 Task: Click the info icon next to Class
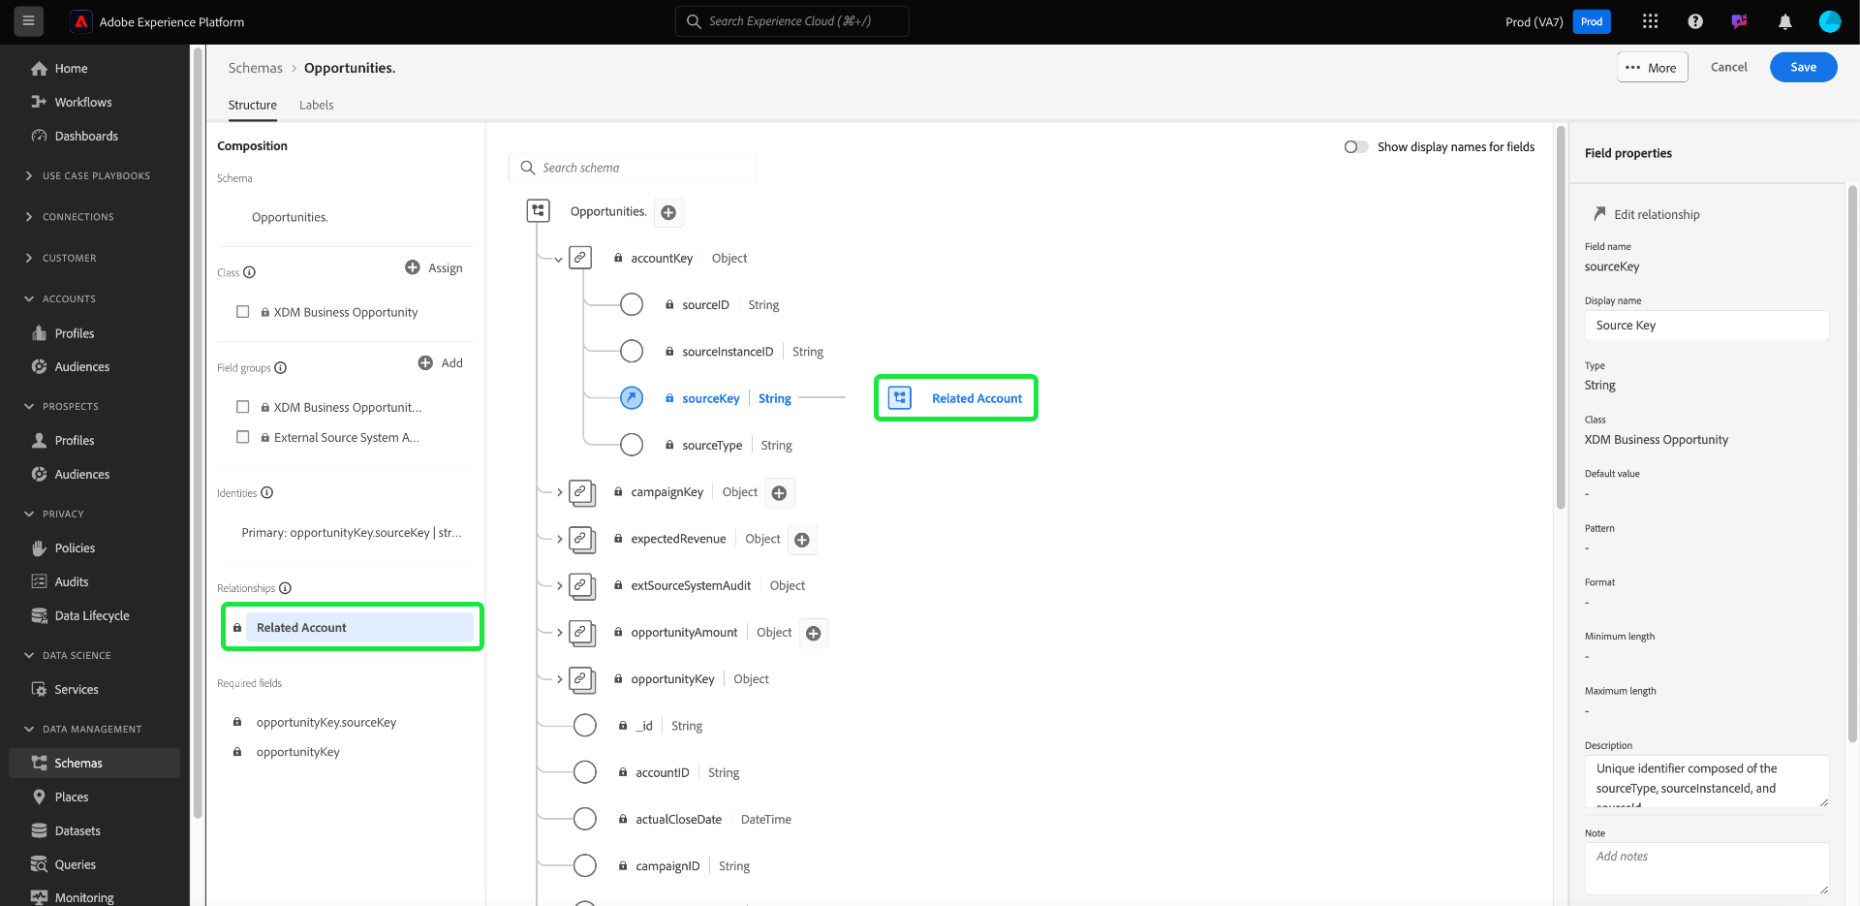tap(249, 272)
